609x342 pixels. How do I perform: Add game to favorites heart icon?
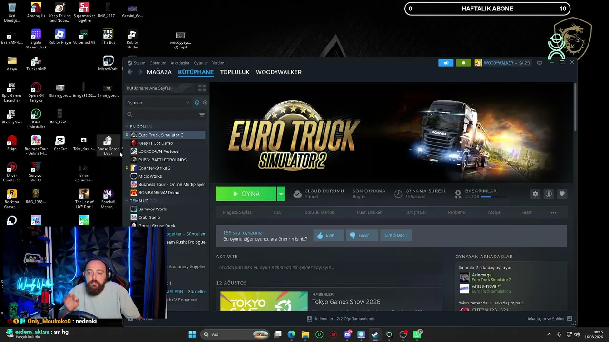point(562,194)
